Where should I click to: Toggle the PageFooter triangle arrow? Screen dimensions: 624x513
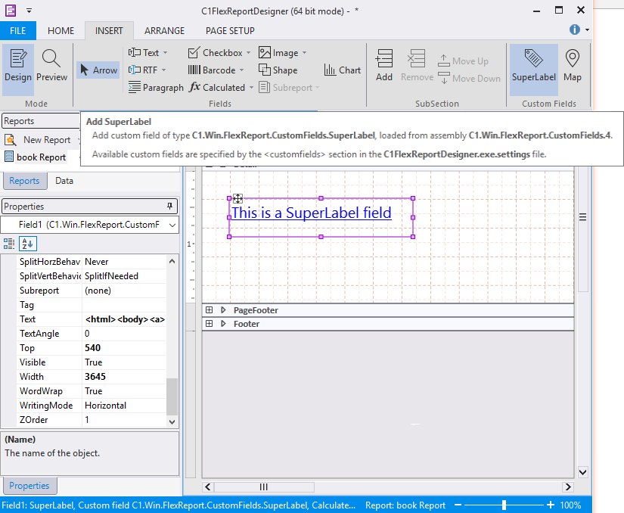click(223, 310)
